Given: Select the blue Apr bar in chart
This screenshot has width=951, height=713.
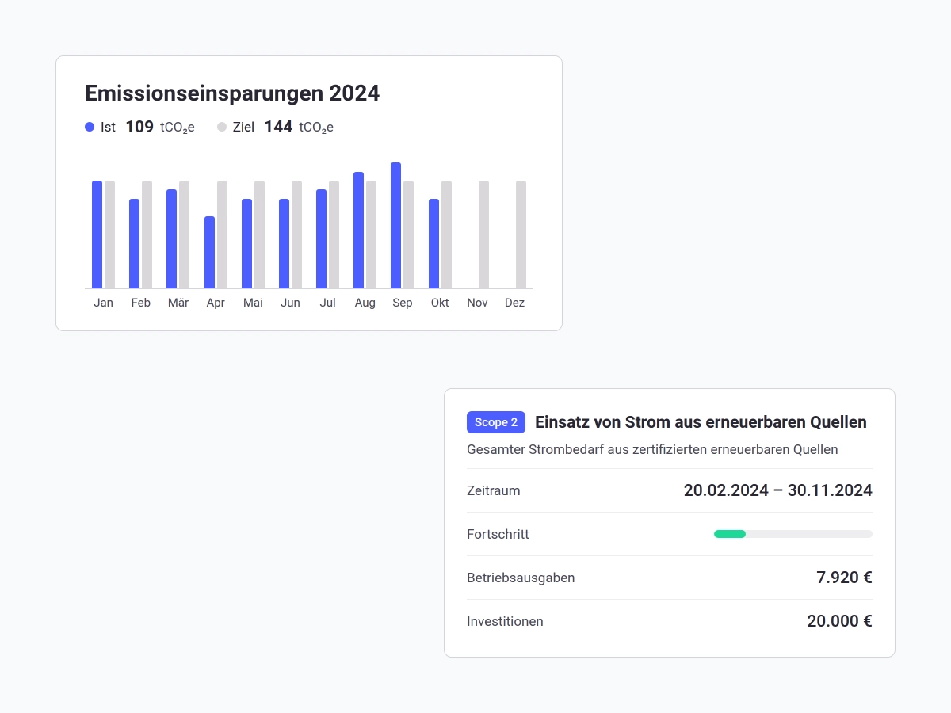Looking at the screenshot, I should [209, 253].
